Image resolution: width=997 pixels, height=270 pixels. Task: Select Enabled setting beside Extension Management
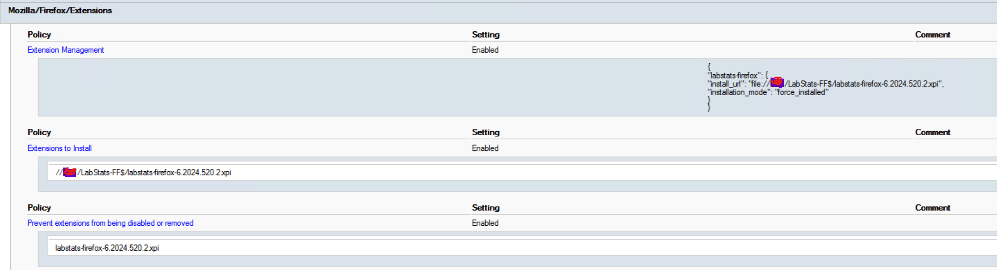coord(485,50)
